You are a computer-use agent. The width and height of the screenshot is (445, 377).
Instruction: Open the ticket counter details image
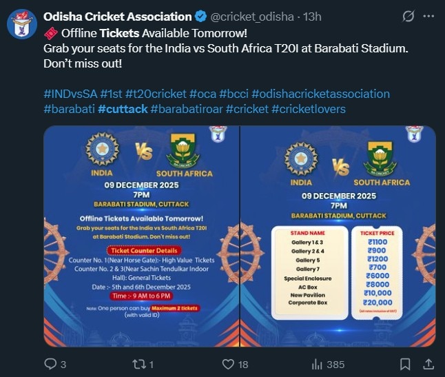[x=140, y=236]
